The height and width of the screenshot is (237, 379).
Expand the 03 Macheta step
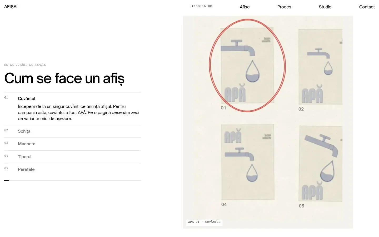coord(73,144)
